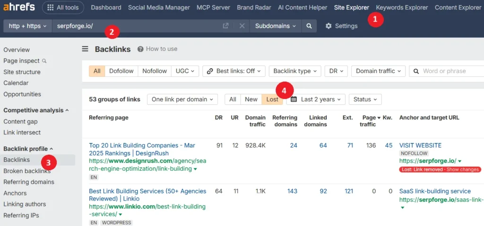This screenshot has width=484, height=226.
Task: Open the http + https protocol dropdown
Action: pos(28,26)
